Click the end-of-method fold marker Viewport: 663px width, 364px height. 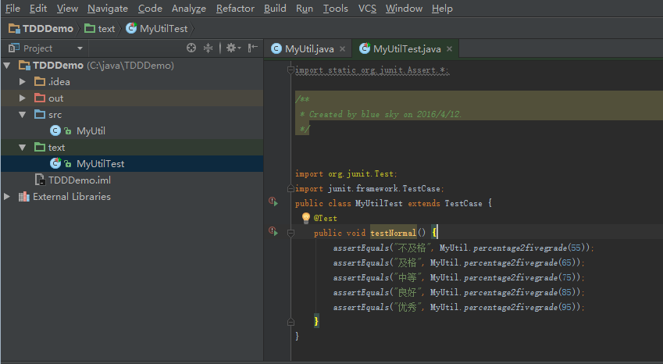[x=291, y=322]
